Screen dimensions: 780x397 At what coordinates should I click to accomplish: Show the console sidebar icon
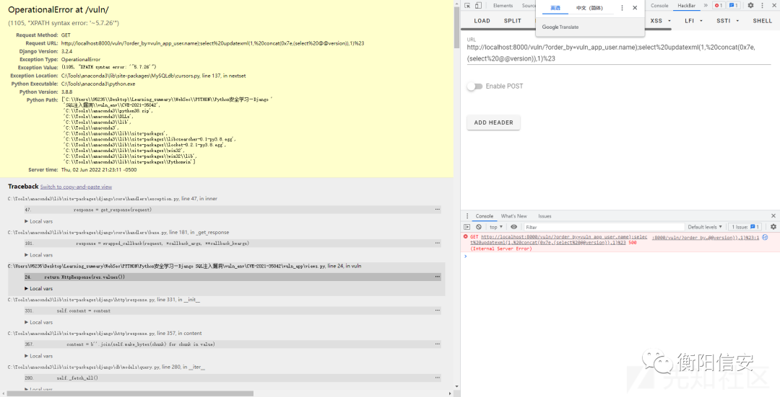(x=467, y=227)
